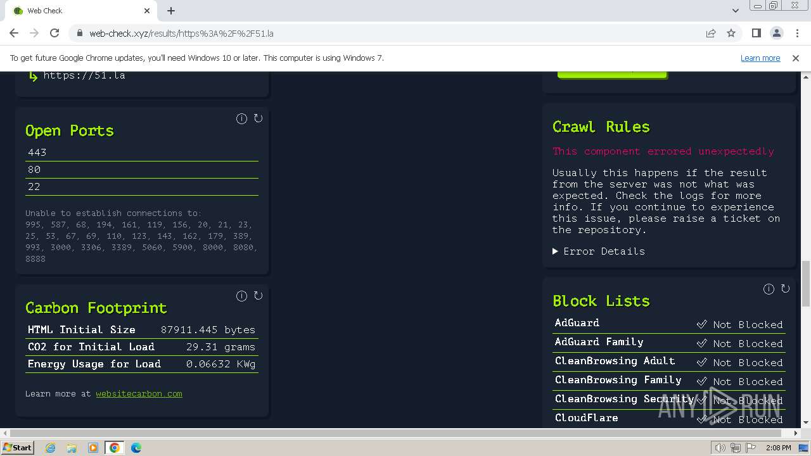Refresh the Open Ports card
Viewport: 811px width, 456px height.
(x=258, y=118)
